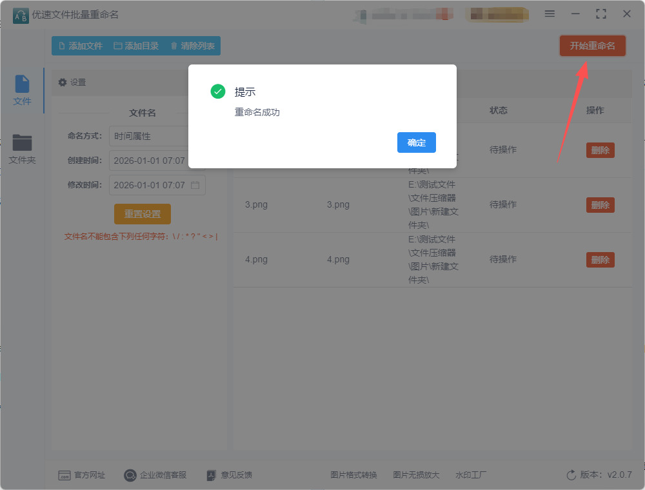Switch to the 文件夹 sidebar tab
The width and height of the screenshot is (645, 490).
point(22,149)
